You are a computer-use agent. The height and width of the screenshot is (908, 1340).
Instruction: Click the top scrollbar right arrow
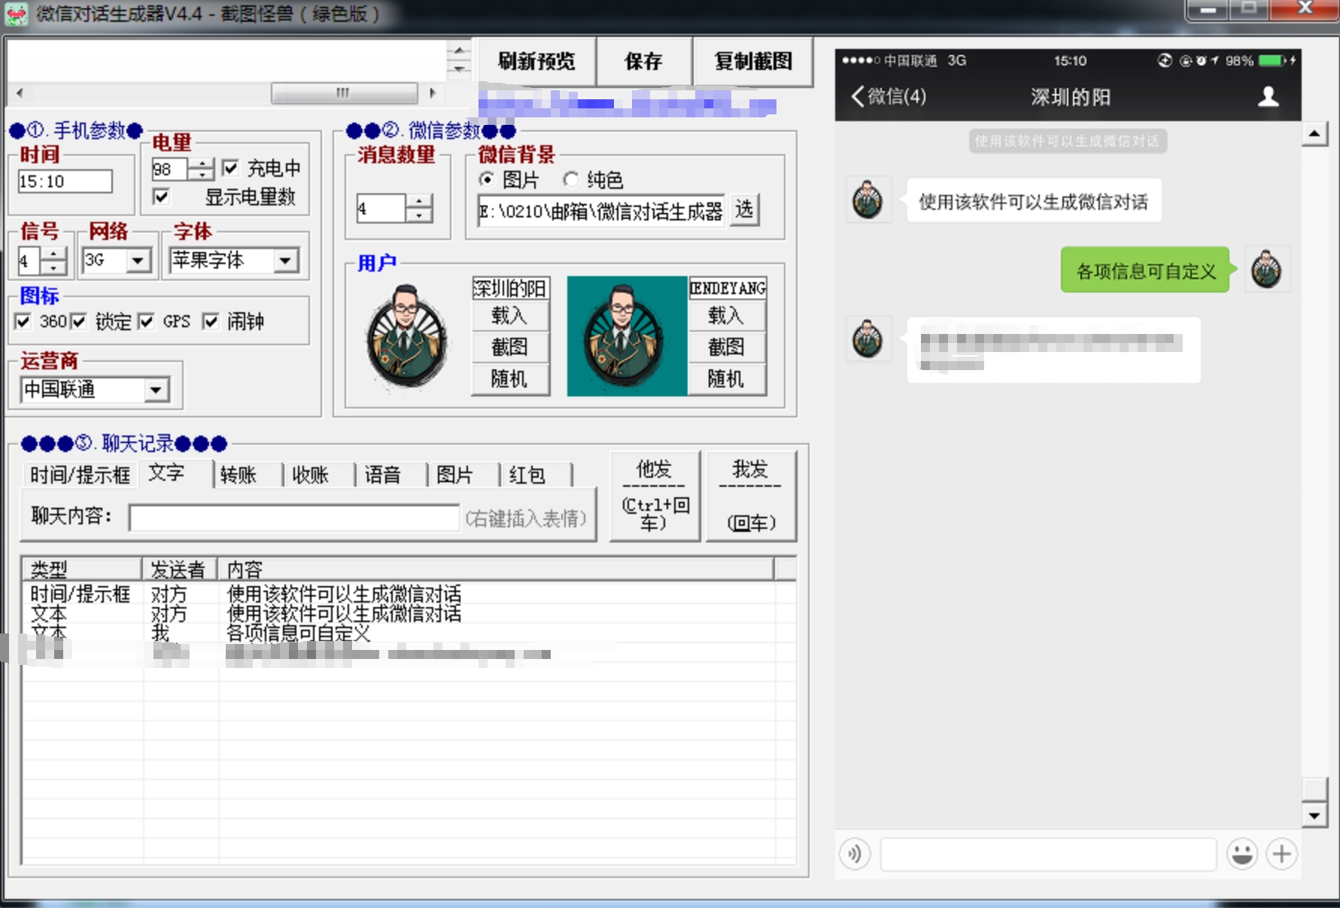(433, 93)
